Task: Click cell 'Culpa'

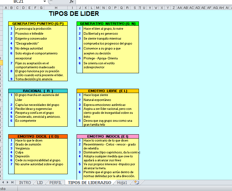Action: pyautogui.click(x=19, y=152)
